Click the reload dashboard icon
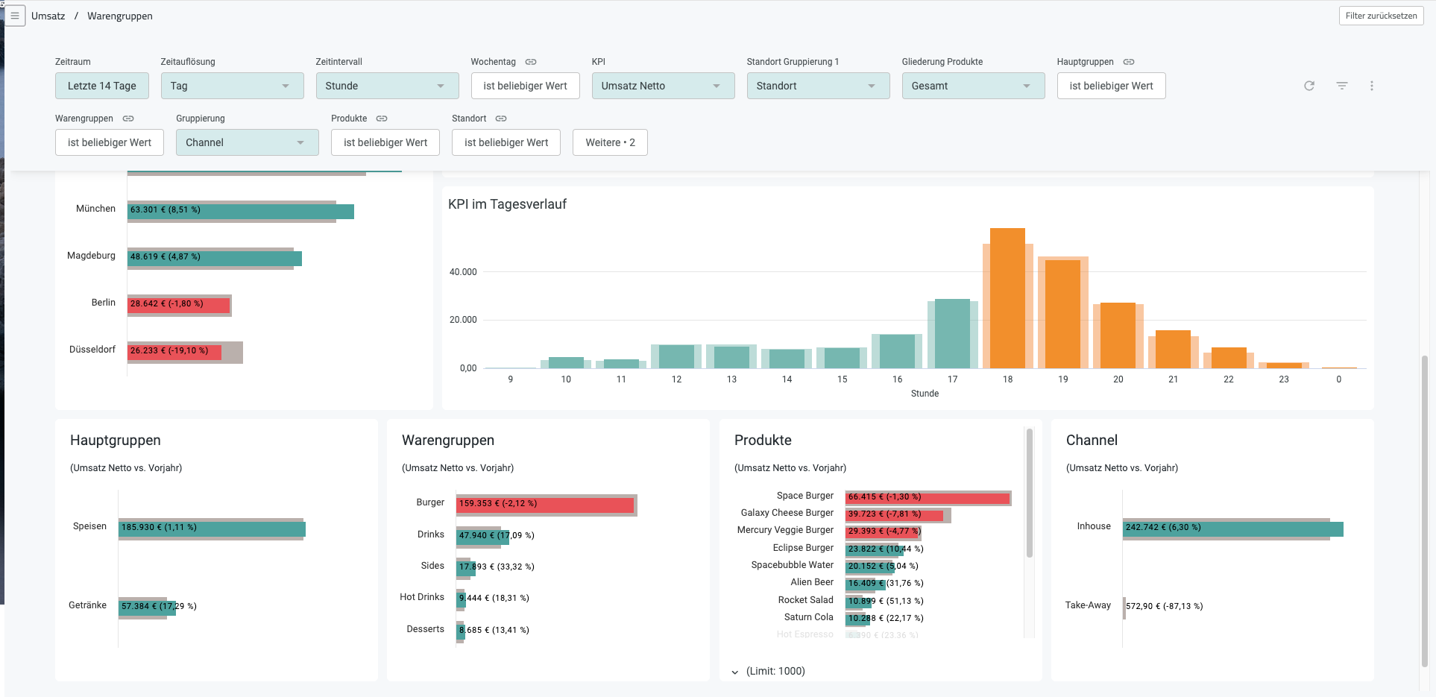The image size is (1436, 697). coord(1309,86)
